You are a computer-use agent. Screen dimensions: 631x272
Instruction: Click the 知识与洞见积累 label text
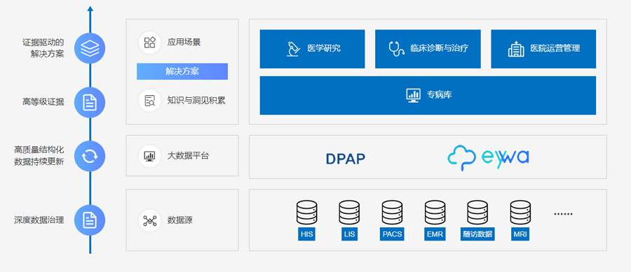click(196, 100)
